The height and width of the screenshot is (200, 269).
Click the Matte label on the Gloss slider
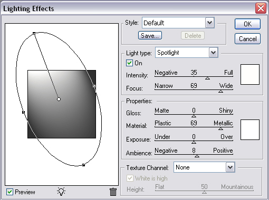point(162,111)
